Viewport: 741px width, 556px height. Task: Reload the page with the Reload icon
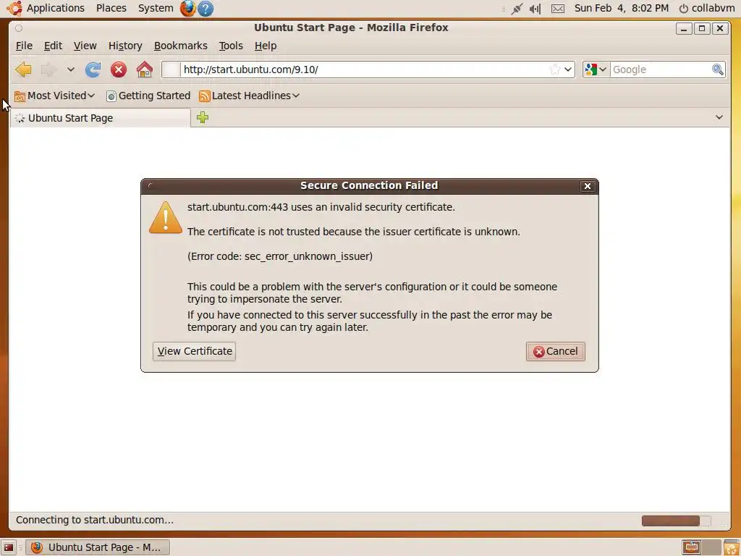pos(93,69)
